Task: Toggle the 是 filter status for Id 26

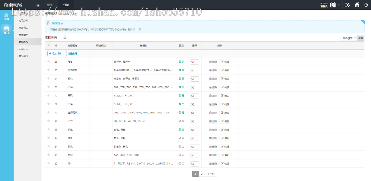Action: [x=181, y=62]
